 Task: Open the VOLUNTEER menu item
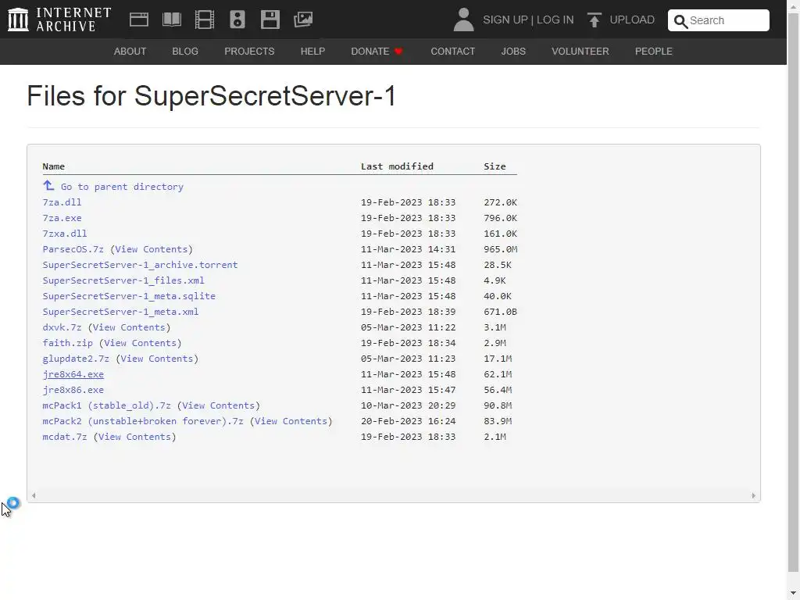(x=580, y=52)
